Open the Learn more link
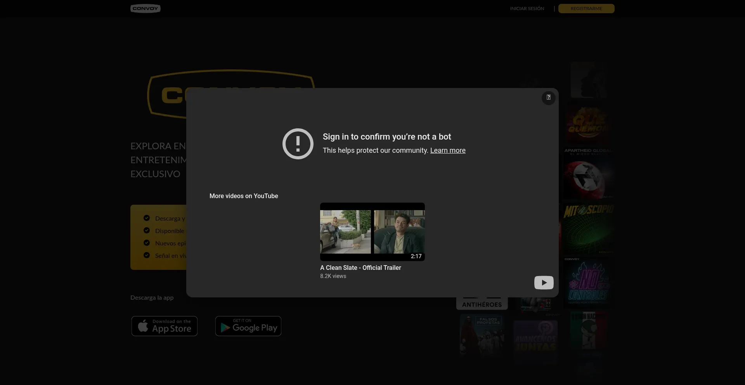 (447, 150)
